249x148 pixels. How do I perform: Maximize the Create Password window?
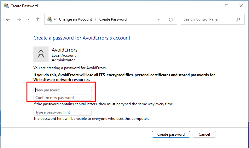(226, 6)
